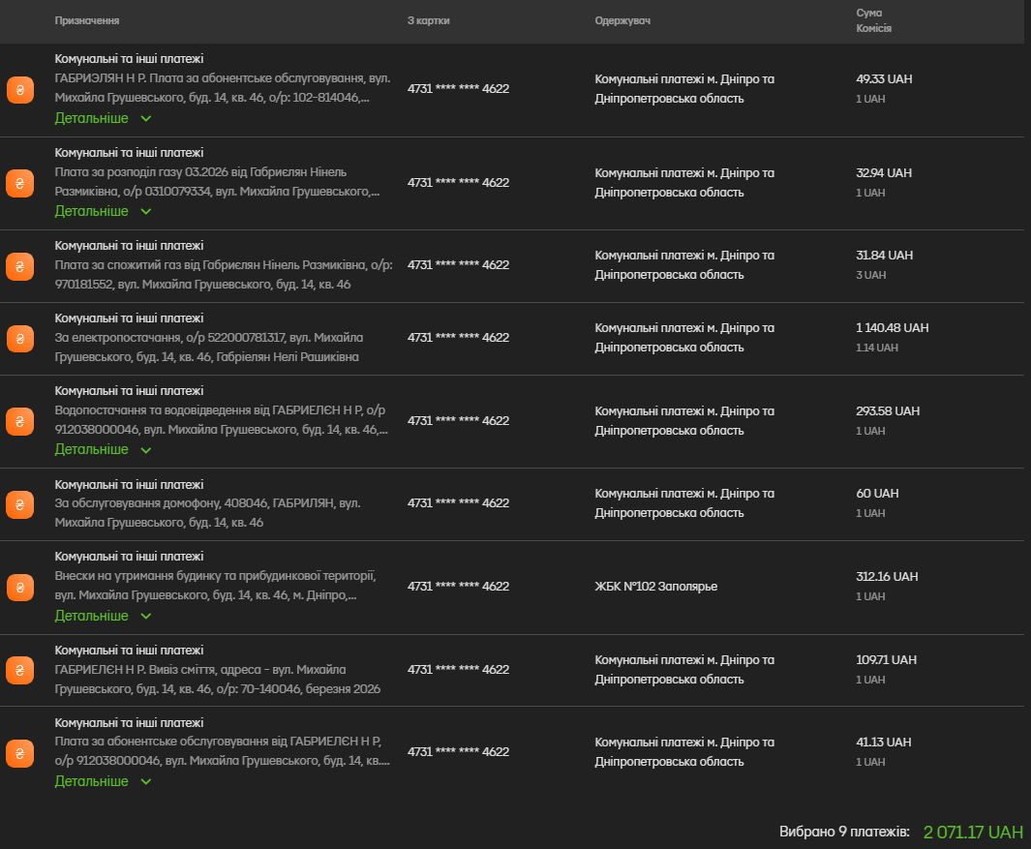The height and width of the screenshot is (849, 1031).
Task: Expand Детальніше for gas distribution payment
Action: 103,211
